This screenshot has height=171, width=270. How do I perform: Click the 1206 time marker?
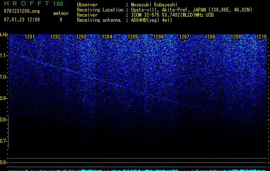158,37
